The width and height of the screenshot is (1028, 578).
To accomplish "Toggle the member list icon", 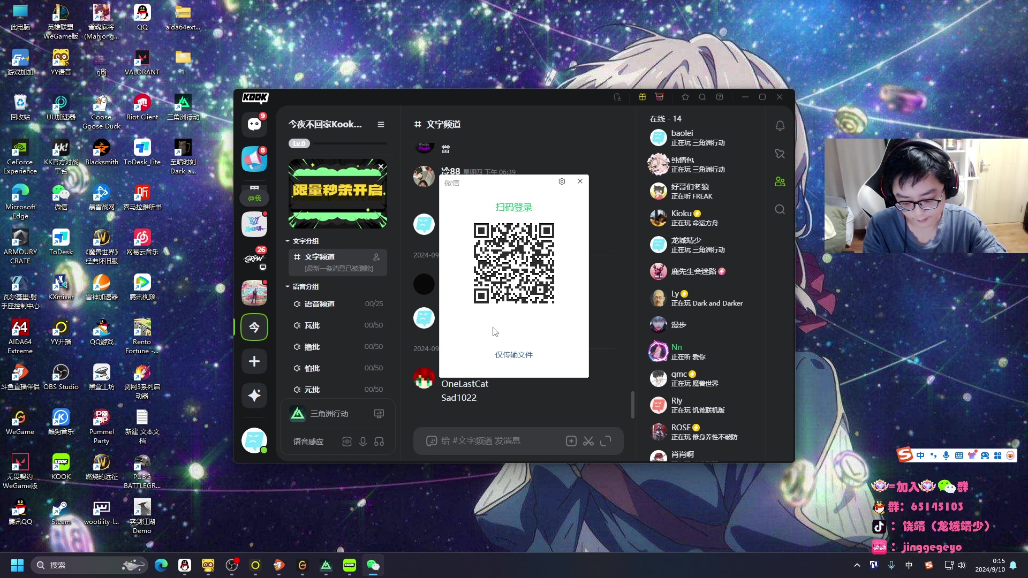I will [780, 181].
